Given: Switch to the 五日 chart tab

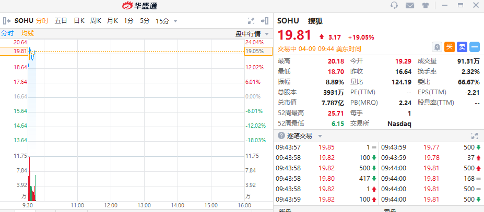Looking at the screenshot, I should tap(61, 21).
